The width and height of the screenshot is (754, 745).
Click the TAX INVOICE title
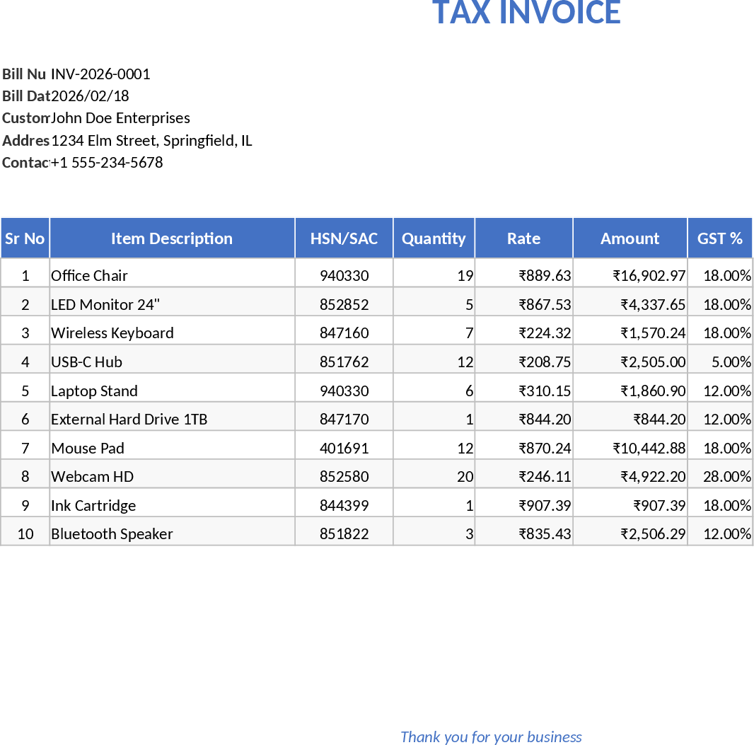[526, 13]
